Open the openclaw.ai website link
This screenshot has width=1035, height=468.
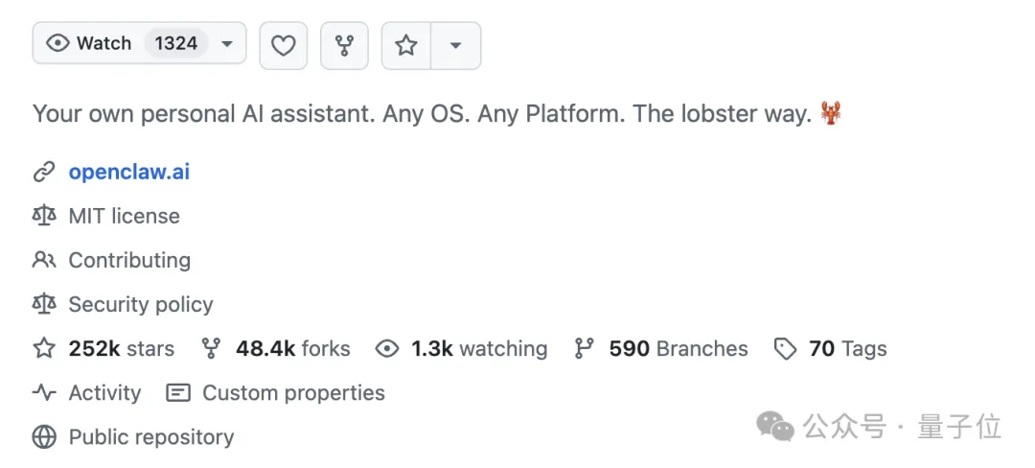click(x=129, y=172)
